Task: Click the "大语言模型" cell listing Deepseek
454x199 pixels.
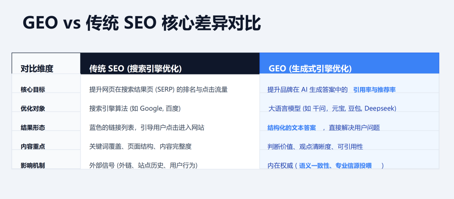Action: 332,108
